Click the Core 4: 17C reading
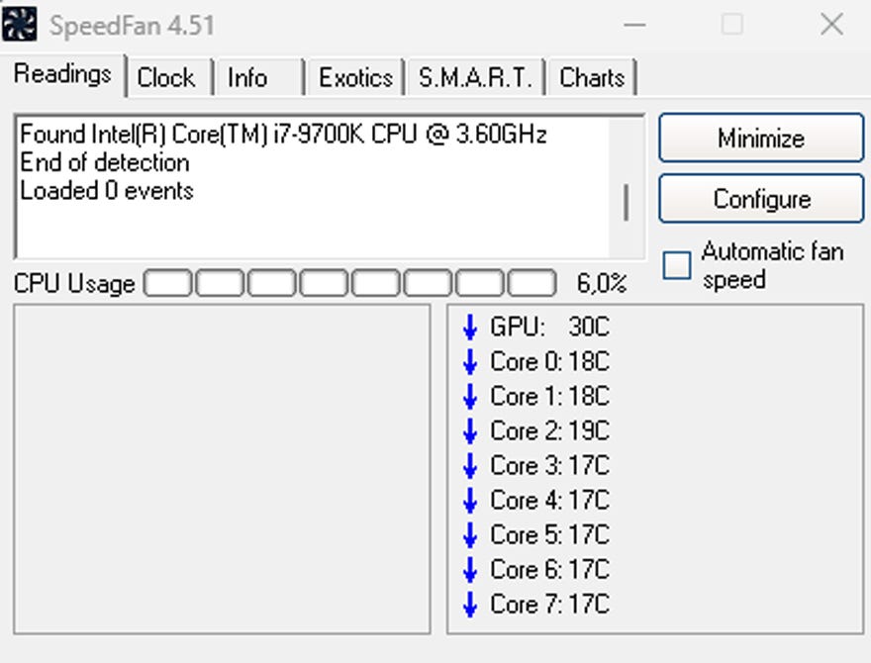The height and width of the screenshot is (663, 871). pos(550,501)
